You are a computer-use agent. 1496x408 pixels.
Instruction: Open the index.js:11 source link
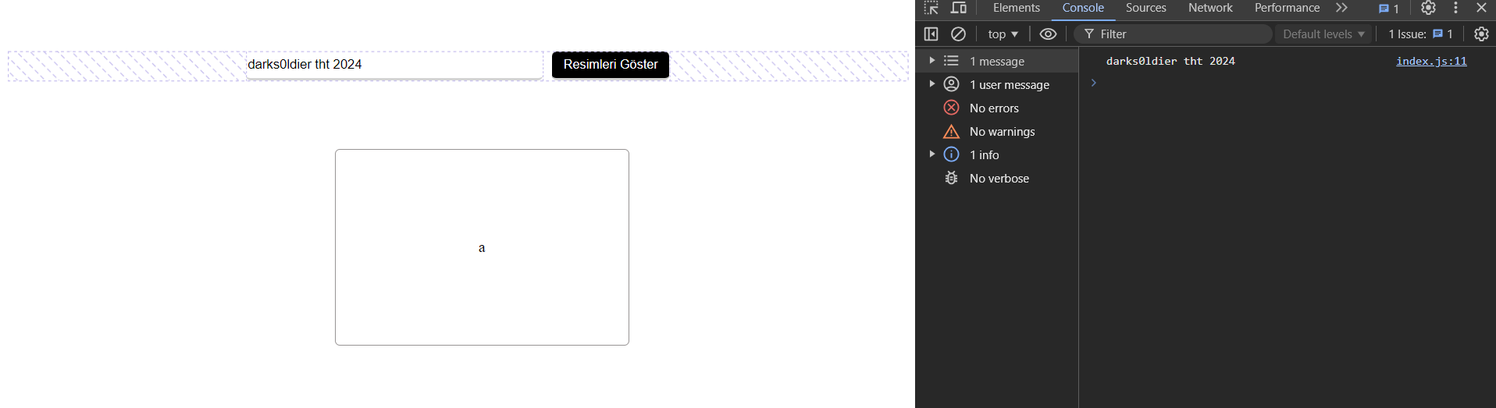coord(1431,61)
